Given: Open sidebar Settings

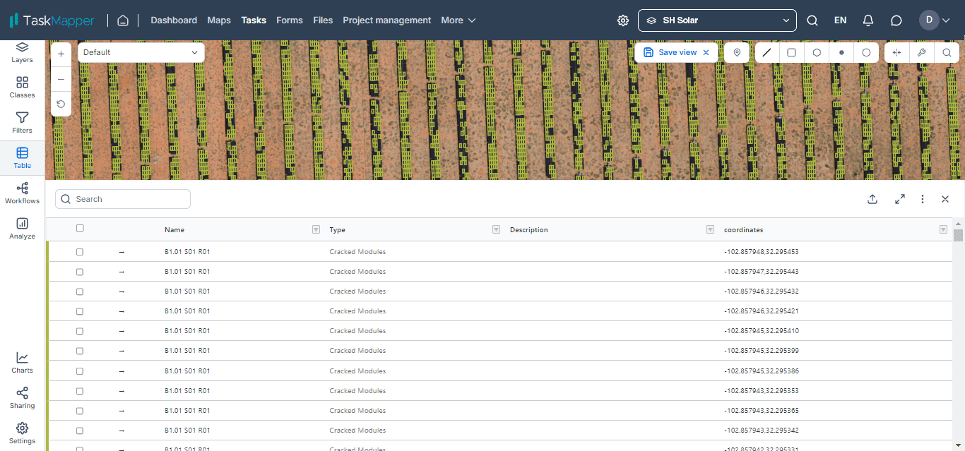Looking at the screenshot, I should click(22, 433).
